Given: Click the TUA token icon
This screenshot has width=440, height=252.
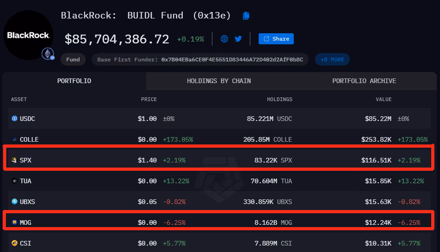Looking at the screenshot, I should pos(14,181).
